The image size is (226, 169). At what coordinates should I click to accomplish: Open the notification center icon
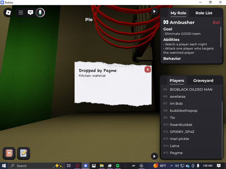(x=219, y=166)
